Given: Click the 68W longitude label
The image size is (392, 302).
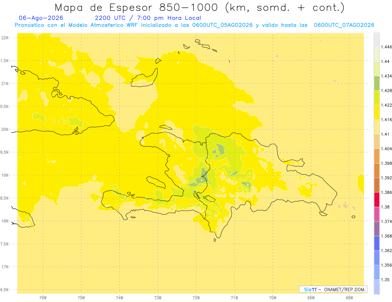Looking at the screenshot, I should pos(349,298).
